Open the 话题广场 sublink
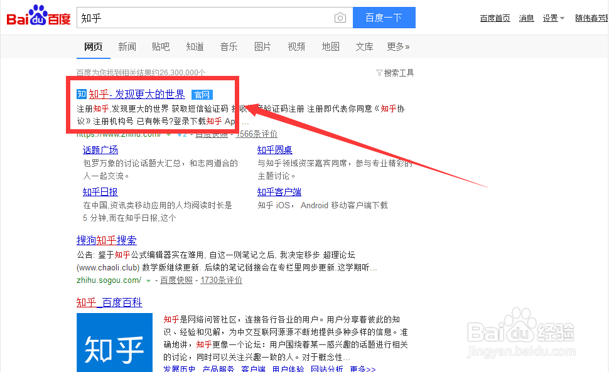Screen dimensions: 609x372 click(x=100, y=150)
